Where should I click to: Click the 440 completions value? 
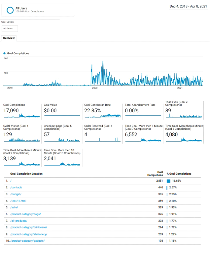[161, 188]
